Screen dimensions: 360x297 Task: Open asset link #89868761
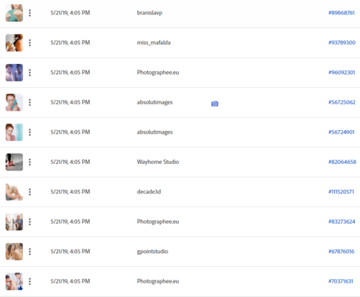tap(341, 13)
